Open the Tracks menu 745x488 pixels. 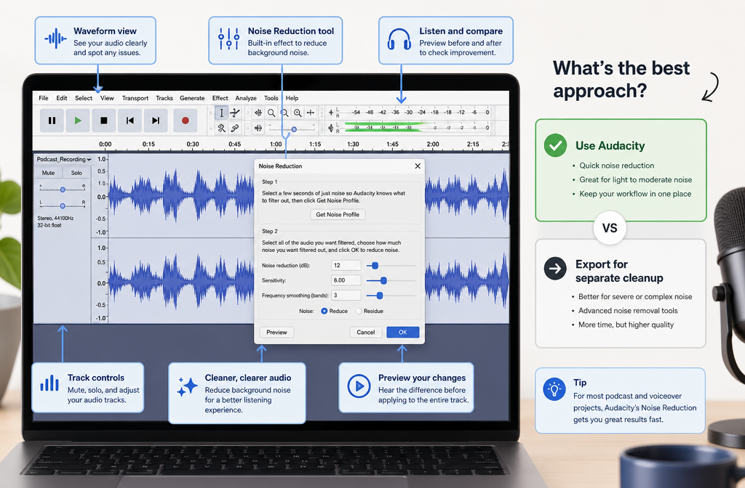pyautogui.click(x=164, y=98)
